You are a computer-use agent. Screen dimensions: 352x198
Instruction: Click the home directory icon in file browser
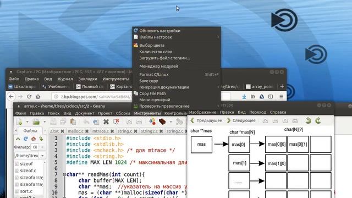tap(34, 139)
